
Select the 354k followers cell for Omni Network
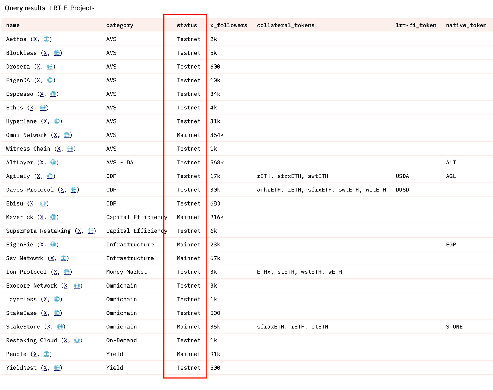(x=217, y=135)
